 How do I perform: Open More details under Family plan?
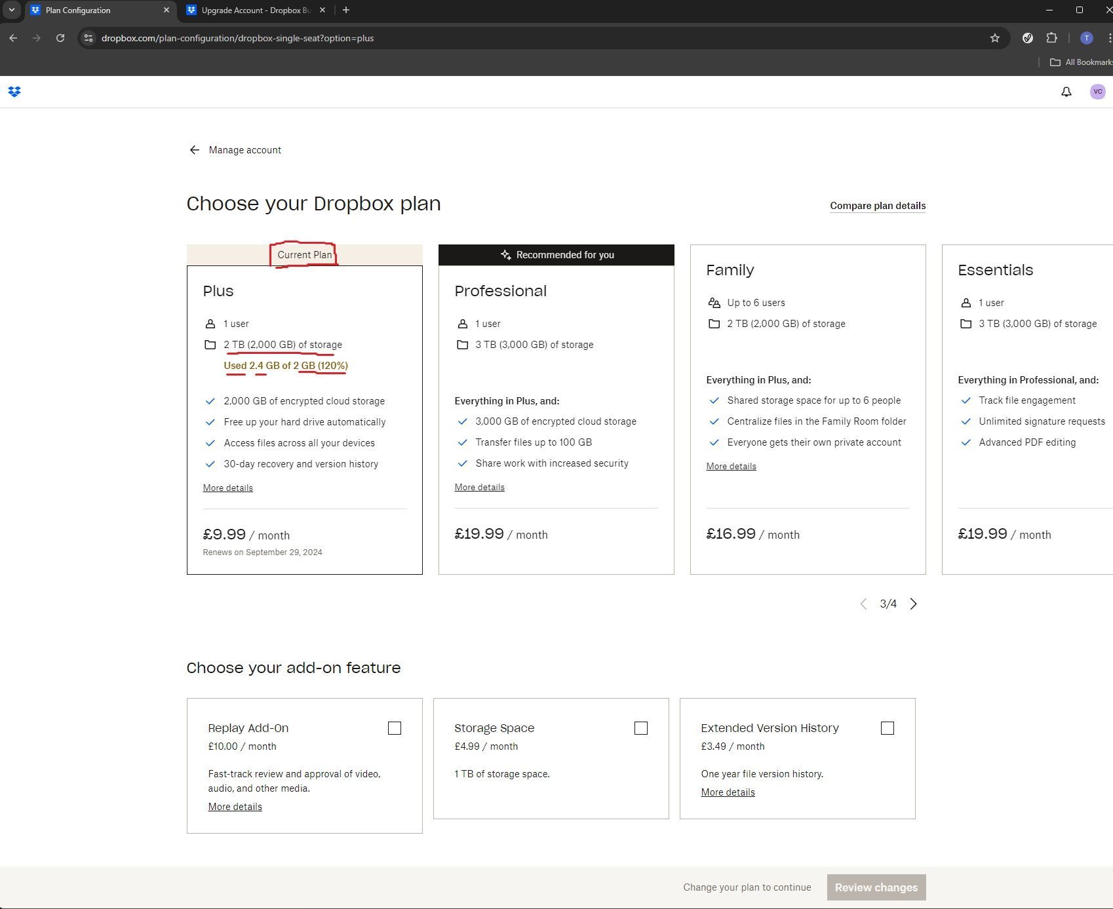coord(731,467)
